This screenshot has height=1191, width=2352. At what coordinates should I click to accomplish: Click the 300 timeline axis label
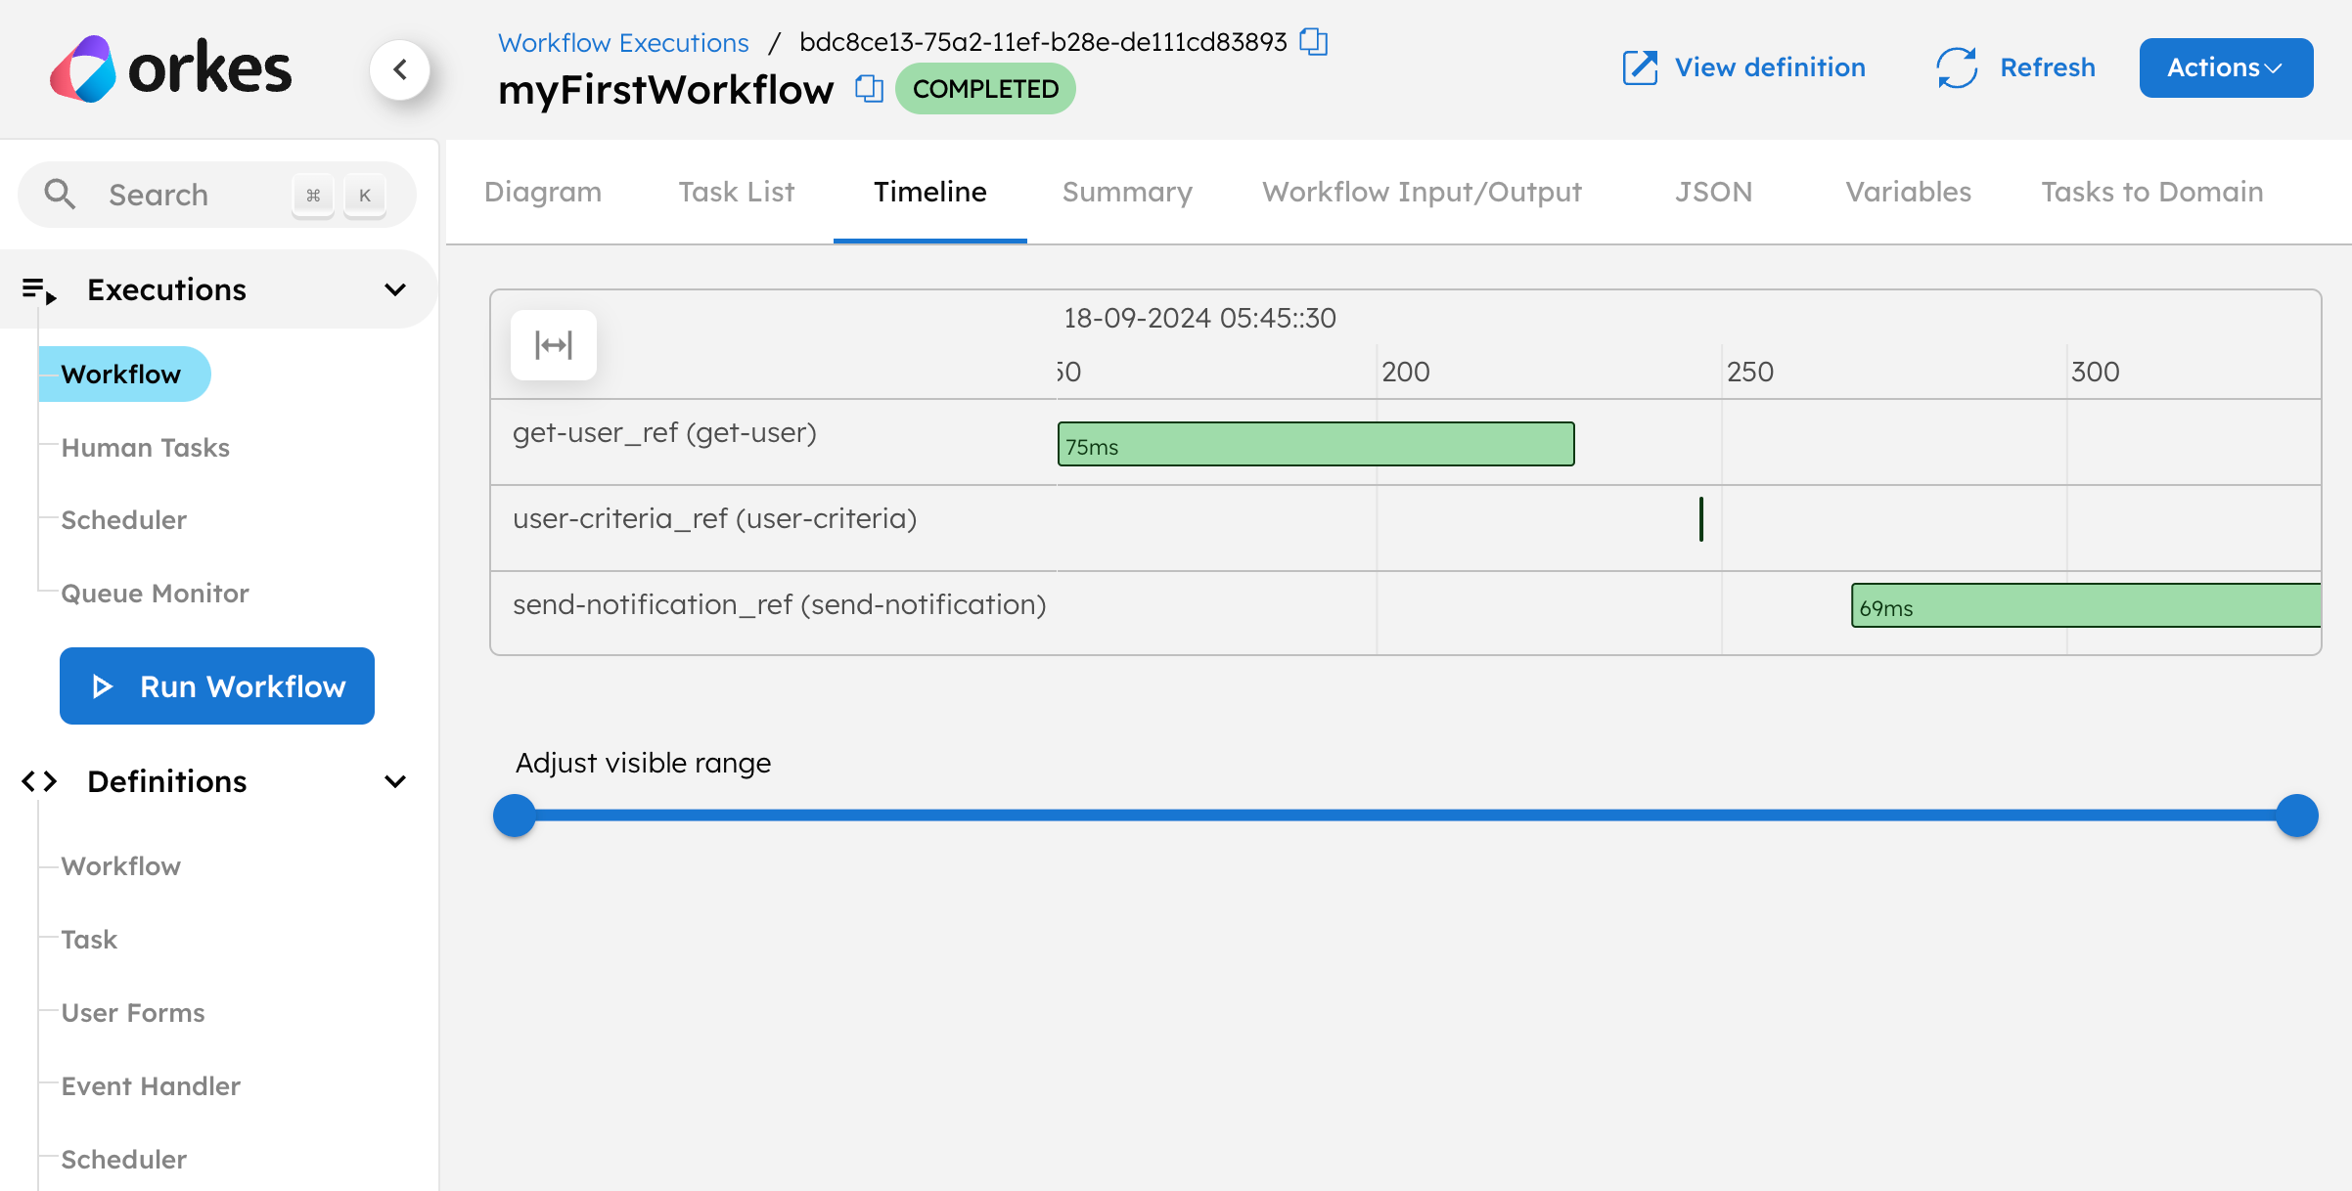coord(2095,372)
